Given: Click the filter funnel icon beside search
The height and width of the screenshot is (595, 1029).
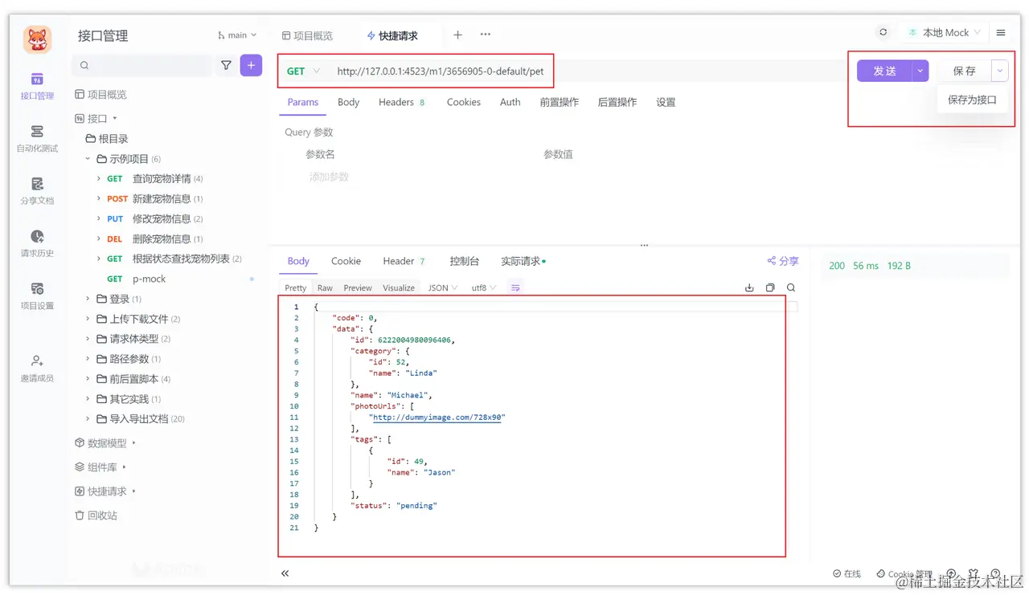Looking at the screenshot, I should coord(227,66).
